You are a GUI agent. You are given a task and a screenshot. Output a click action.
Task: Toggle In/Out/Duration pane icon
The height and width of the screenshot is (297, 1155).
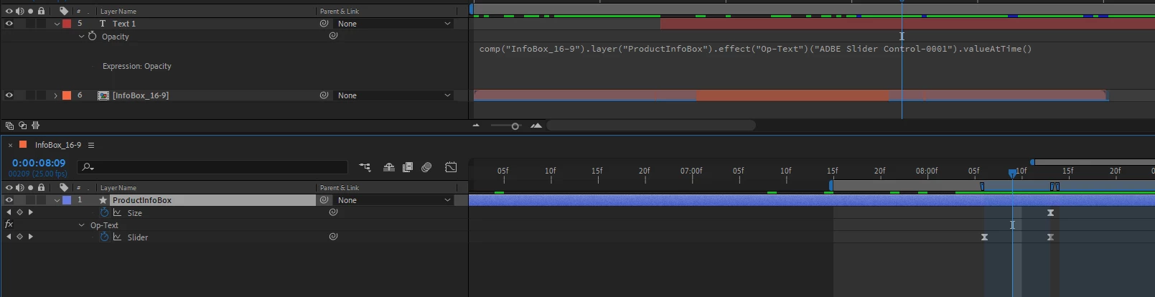coord(35,126)
